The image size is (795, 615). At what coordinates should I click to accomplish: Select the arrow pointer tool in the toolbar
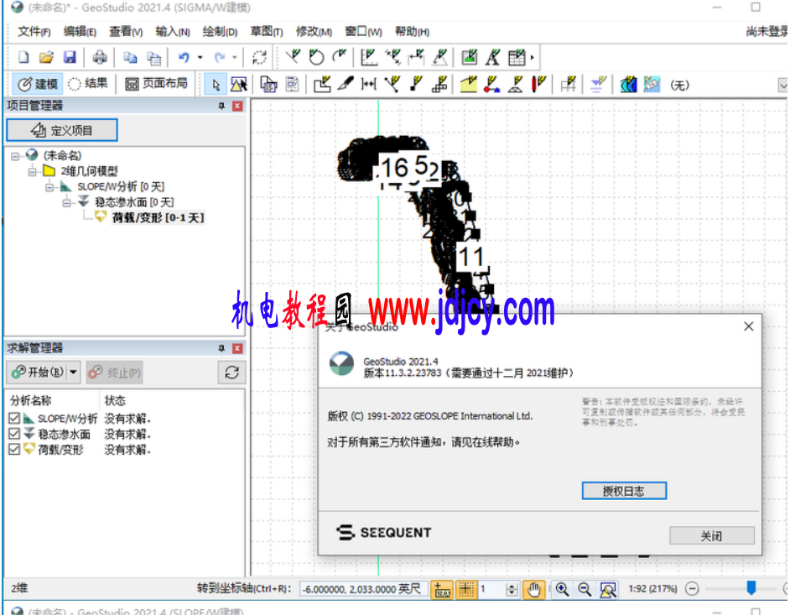[216, 85]
